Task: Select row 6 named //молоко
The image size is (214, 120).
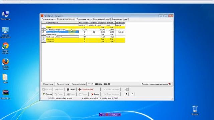Action: (83, 39)
